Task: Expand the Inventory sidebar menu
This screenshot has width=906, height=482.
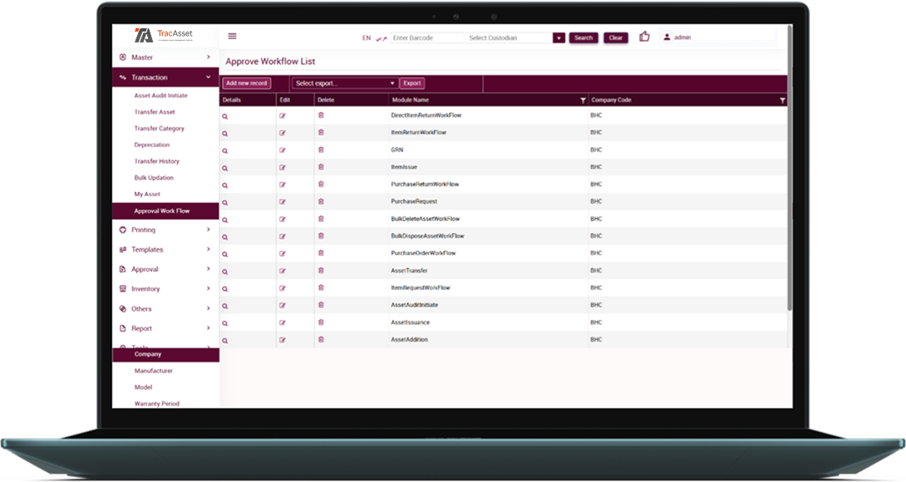Action: point(165,289)
